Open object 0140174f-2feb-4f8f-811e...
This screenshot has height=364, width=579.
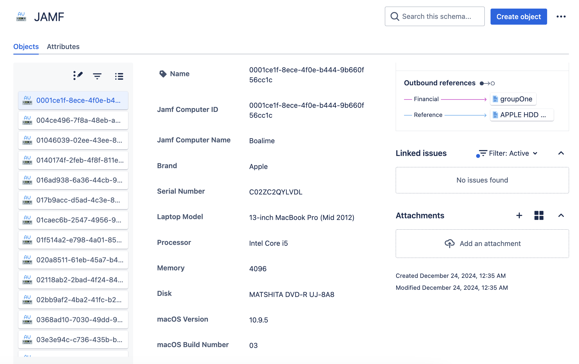(x=73, y=160)
